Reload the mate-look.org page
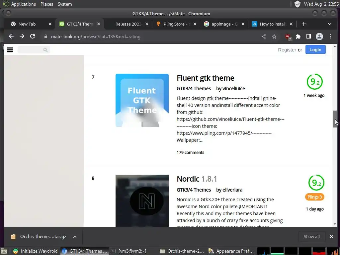The width and height of the screenshot is (340, 255). pos(33,37)
